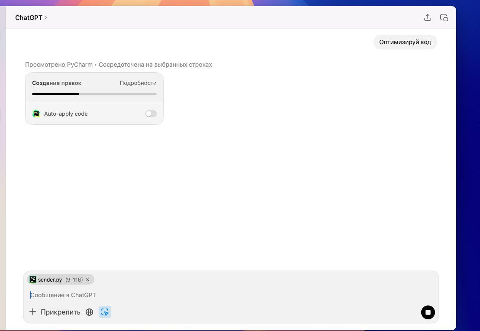
Task: Open the ChatGPT model selector chevron
Action: tap(45, 18)
